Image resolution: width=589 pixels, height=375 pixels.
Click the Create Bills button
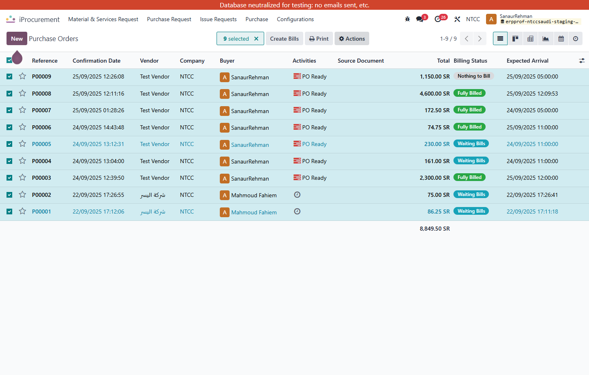pyautogui.click(x=284, y=39)
